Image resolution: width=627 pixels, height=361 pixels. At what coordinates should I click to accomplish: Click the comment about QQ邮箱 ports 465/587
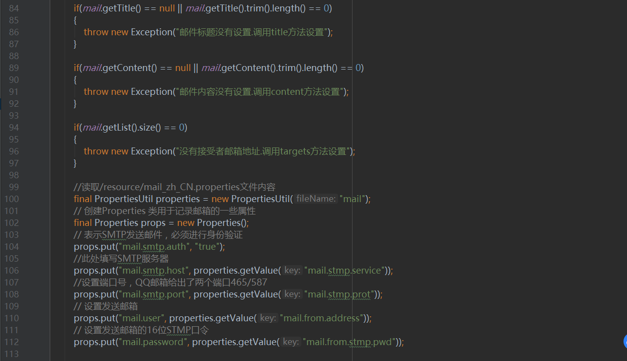tap(171, 282)
